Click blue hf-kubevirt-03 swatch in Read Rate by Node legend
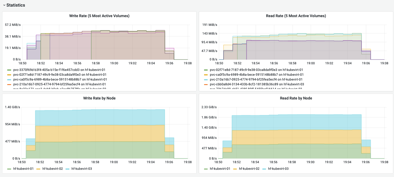 265,169
